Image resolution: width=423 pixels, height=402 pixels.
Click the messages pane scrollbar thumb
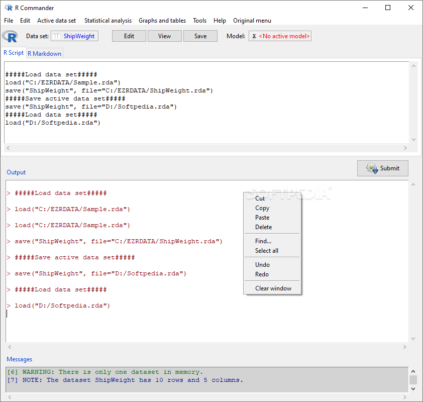(x=413, y=380)
